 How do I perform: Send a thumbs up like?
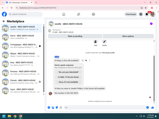click(x=153, y=108)
